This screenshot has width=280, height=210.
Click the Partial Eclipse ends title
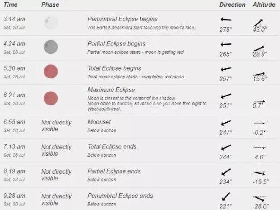click(x=114, y=171)
